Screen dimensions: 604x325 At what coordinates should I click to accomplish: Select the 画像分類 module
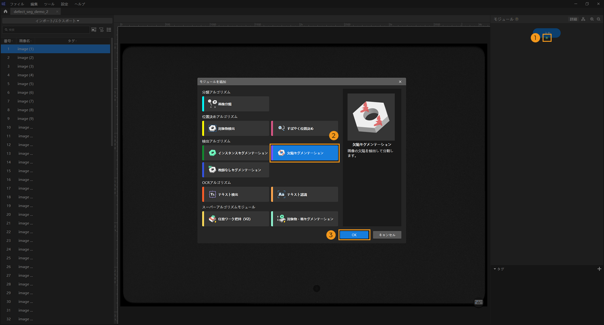[x=235, y=104]
